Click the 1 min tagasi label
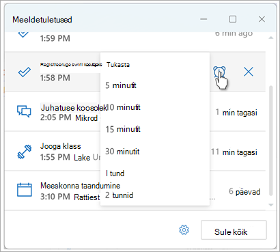 [x=236, y=113]
